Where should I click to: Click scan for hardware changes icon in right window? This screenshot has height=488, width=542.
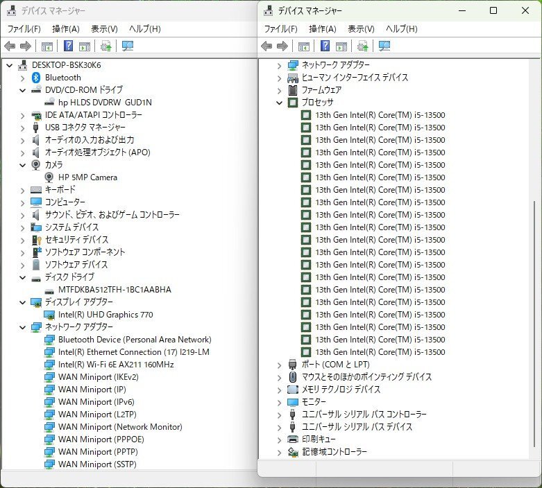tap(384, 46)
